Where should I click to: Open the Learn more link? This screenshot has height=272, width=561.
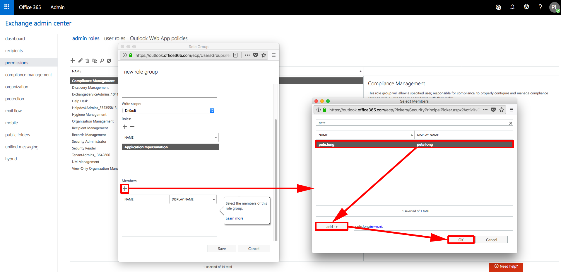pyautogui.click(x=234, y=218)
